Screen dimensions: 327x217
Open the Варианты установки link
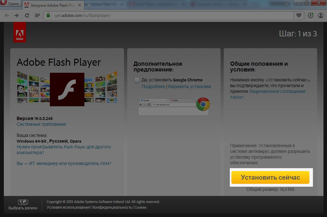point(190,86)
